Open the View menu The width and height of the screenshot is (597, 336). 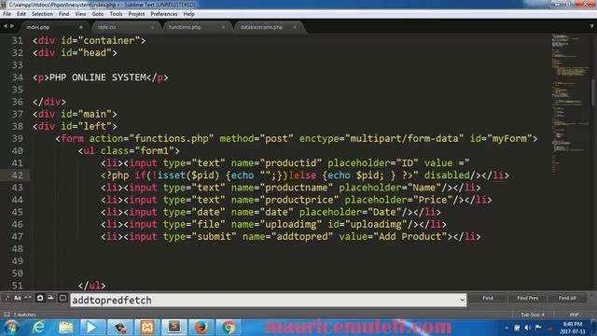(80, 14)
